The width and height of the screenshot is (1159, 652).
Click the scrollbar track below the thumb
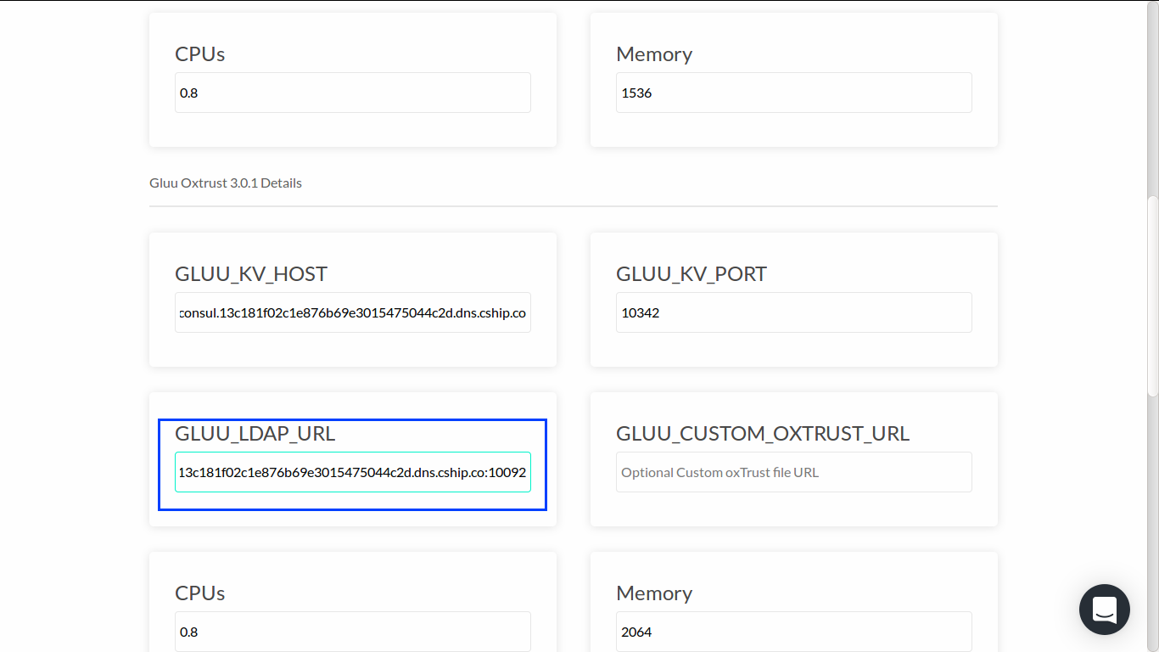[x=1152, y=526]
